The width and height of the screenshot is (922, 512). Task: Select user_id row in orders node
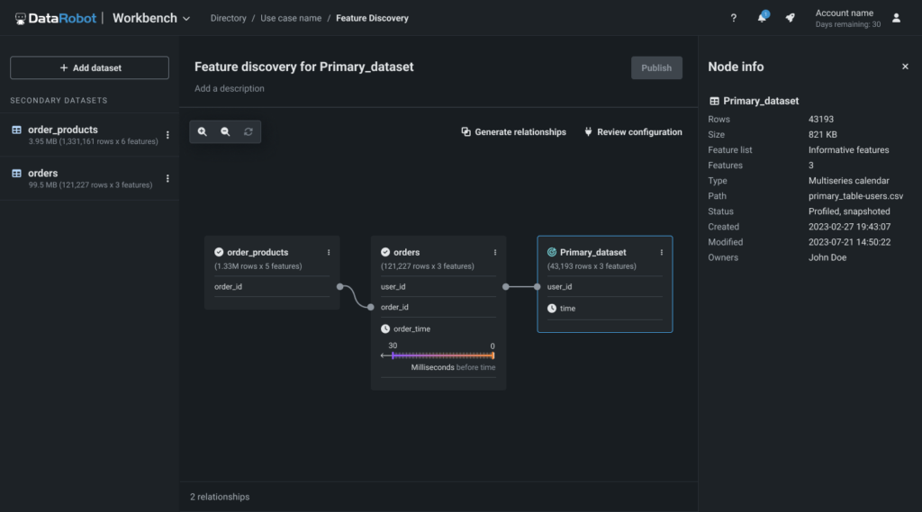(x=438, y=287)
